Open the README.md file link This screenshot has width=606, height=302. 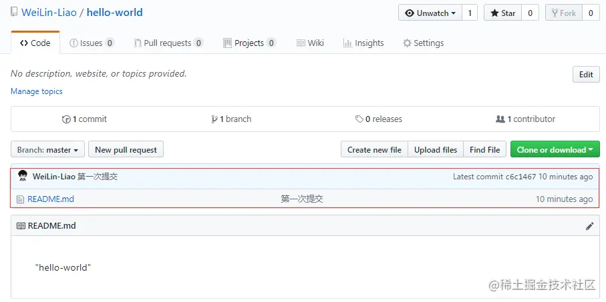tap(51, 199)
